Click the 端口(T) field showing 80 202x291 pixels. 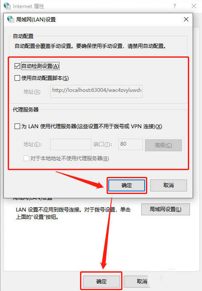coord(131,144)
